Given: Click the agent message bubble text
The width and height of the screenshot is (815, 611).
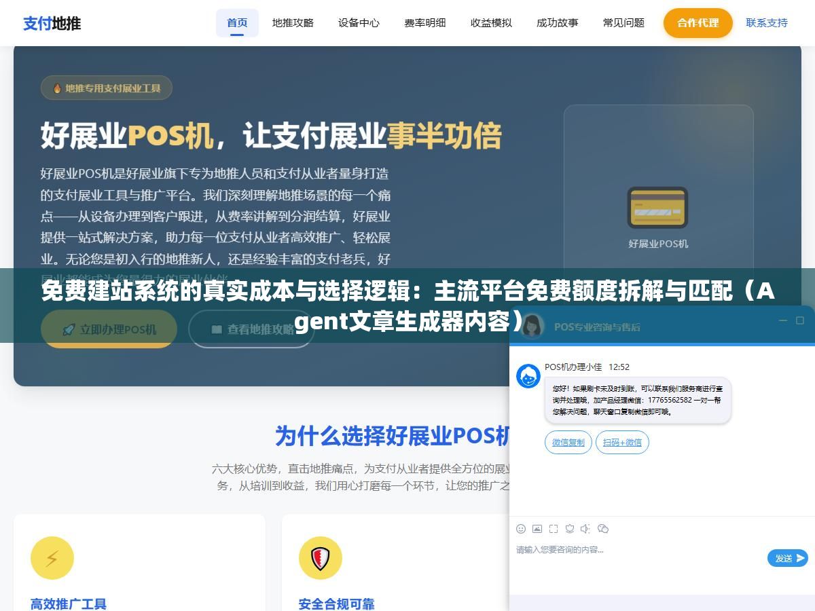Looking at the screenshot, I should tap(637, 401).
